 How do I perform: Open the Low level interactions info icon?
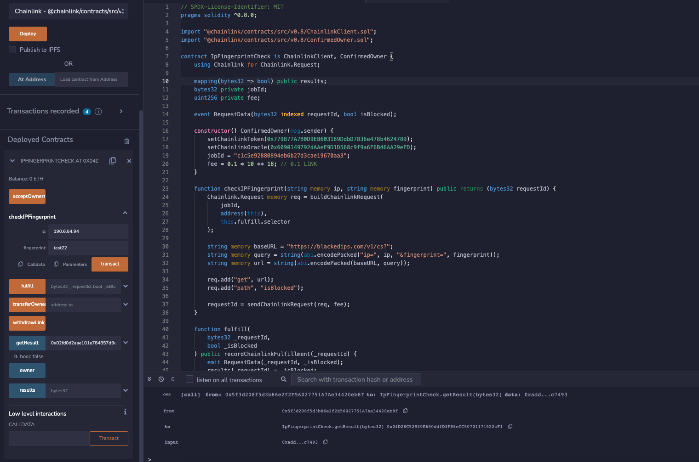tap(125, 412)
